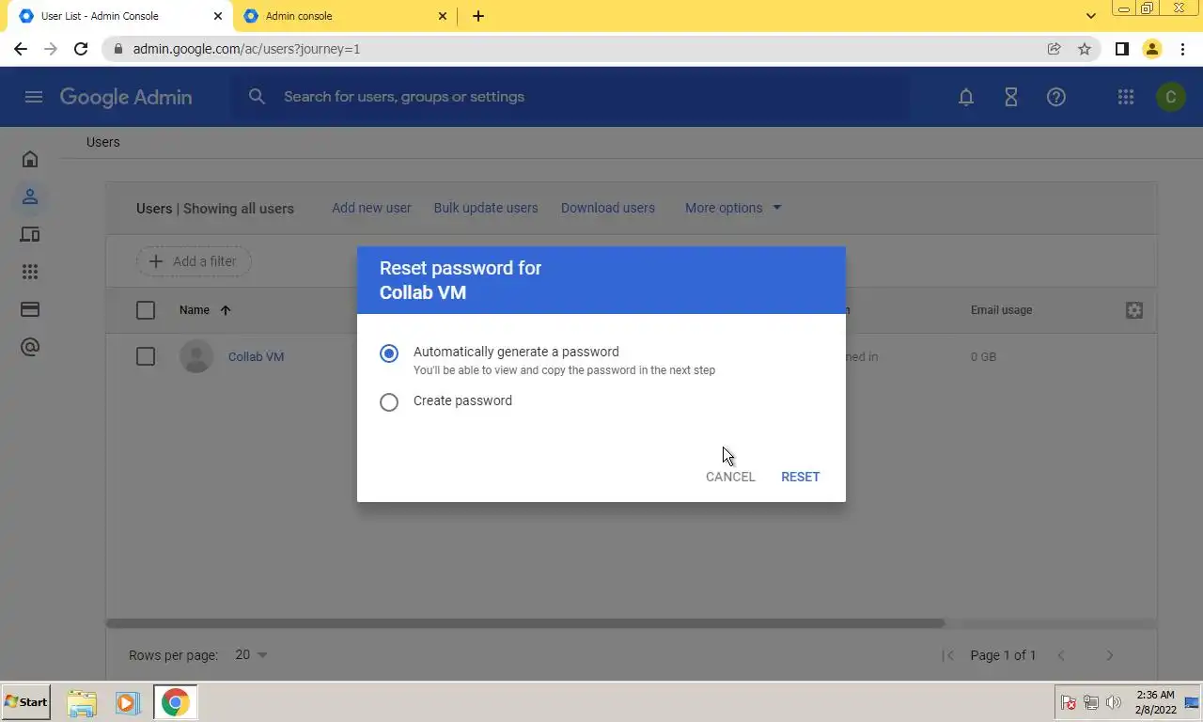Open the Google Admin main menu hamburger
This screenshot has width=1203, height=722.
(34, 97)
